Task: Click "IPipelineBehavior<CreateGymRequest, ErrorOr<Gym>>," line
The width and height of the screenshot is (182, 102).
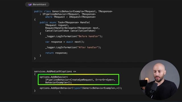Action: point(80,80)
